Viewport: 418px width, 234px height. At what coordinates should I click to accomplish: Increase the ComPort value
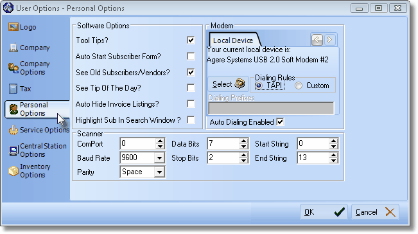(x=161, y=141)
